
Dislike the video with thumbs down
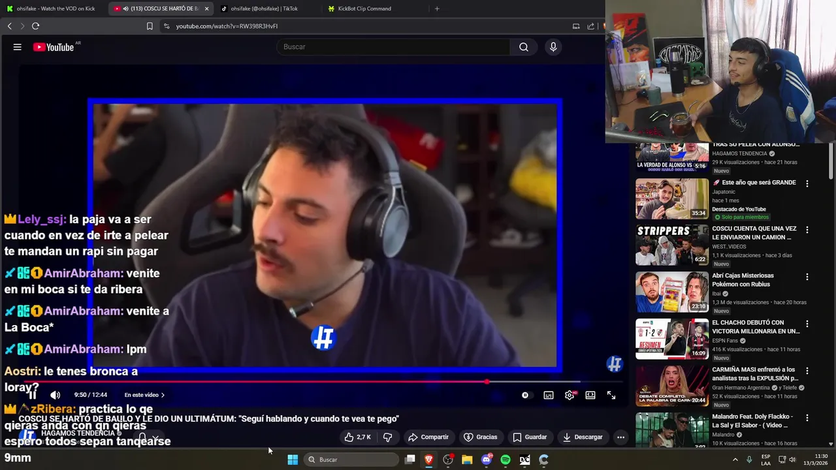[387, 437]
